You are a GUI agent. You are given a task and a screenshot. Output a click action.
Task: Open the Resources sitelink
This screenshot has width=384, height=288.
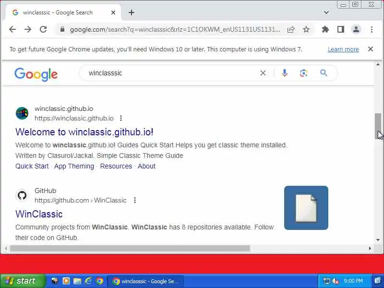(116, 166)
